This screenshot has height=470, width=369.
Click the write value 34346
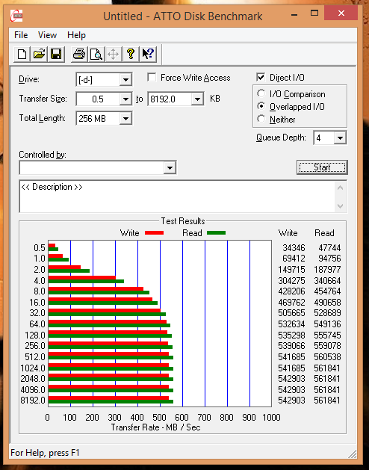click(x=294, y=247)
